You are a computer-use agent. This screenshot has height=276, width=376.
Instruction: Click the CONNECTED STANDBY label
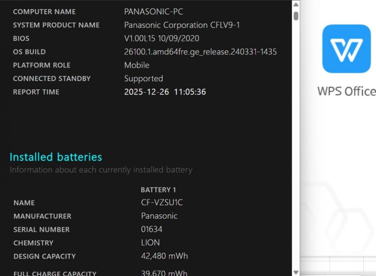point(52,79)
